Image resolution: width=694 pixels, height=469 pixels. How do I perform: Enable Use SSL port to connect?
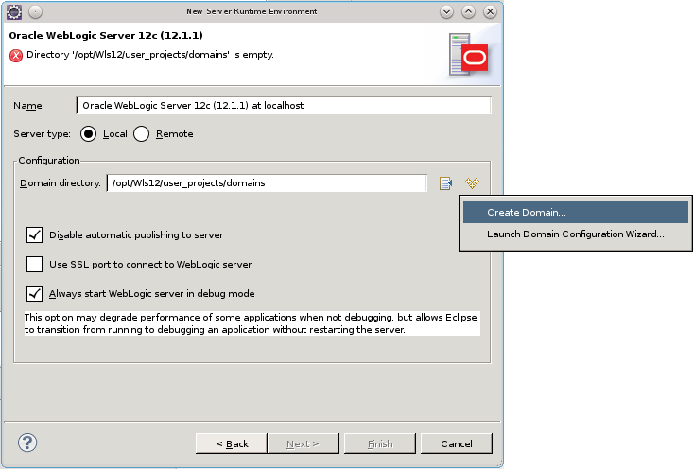point(35,264)
